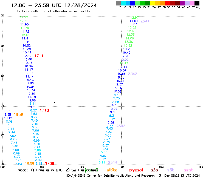
Task: Select the wave height value 9.09
Action: (x=114, y=109)
